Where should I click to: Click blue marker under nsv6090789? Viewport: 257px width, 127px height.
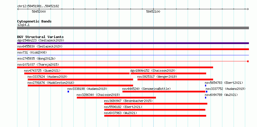pyautogui.click(x=206, y=98)
